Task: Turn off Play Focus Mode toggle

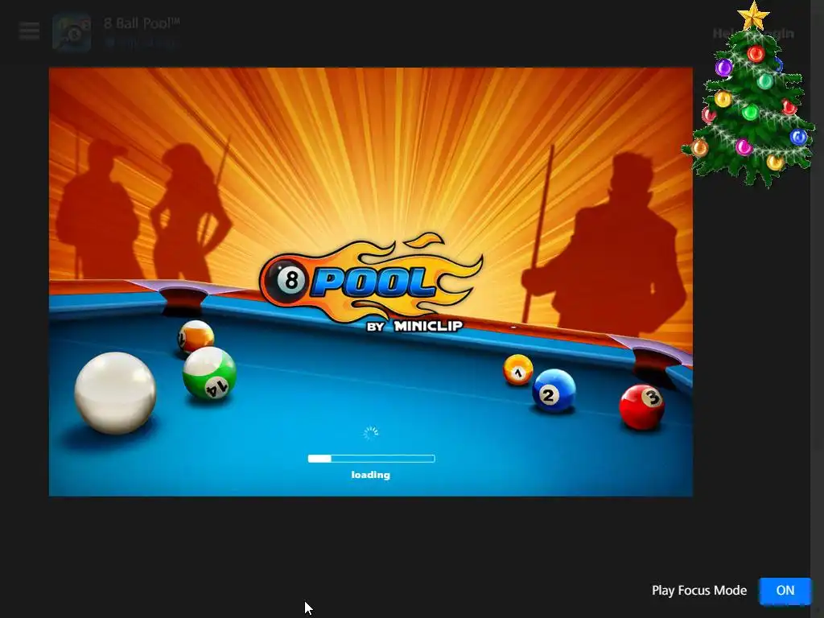Action: pos(785,590)
